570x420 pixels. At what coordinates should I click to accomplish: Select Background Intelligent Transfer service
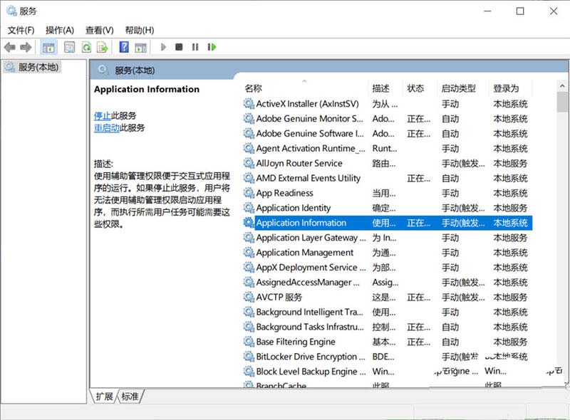click(x=388, y=313)
